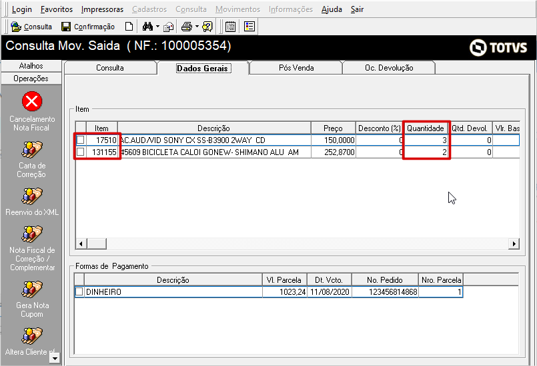Click the Atalhos sidebar button
The image size is (537, 366).
tap(31, 66)
